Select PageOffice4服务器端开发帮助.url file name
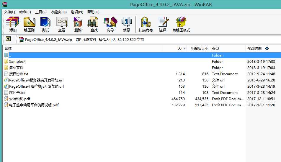Viewport: 281px width, 162px height. point(36,80)
